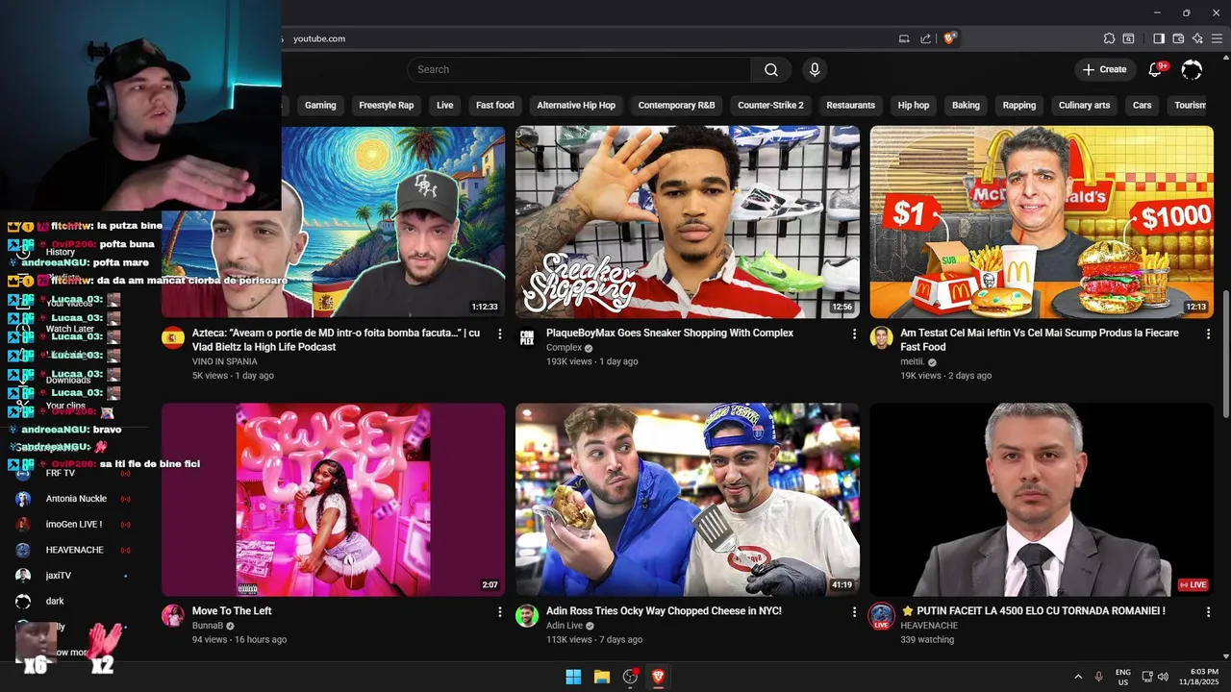Click the magnifier search button
This screenshot has width=1231, height=692.
(771, 69)
